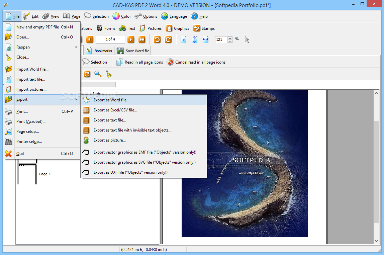Rotate page clockwise icon in navigation toolbar
Viewport: 384px width, 255px height.
[x=168, y=39]
